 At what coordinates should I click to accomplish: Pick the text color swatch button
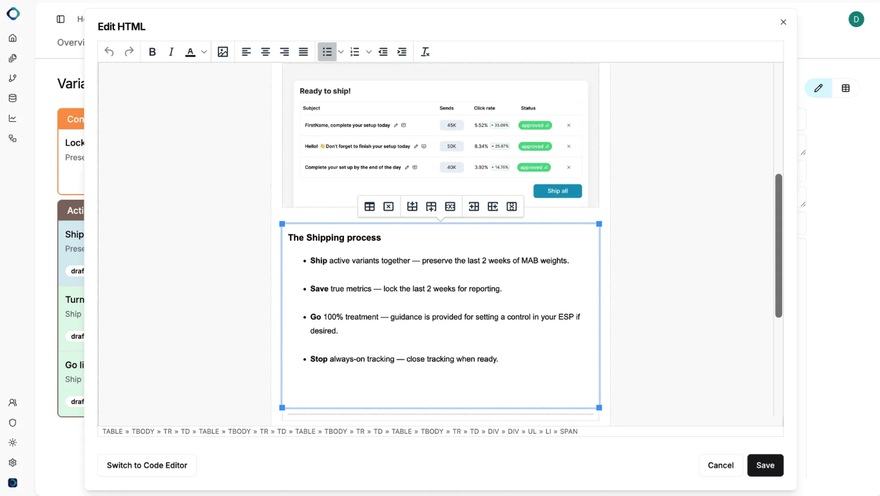pyautogui.click(x=190, y=52)
